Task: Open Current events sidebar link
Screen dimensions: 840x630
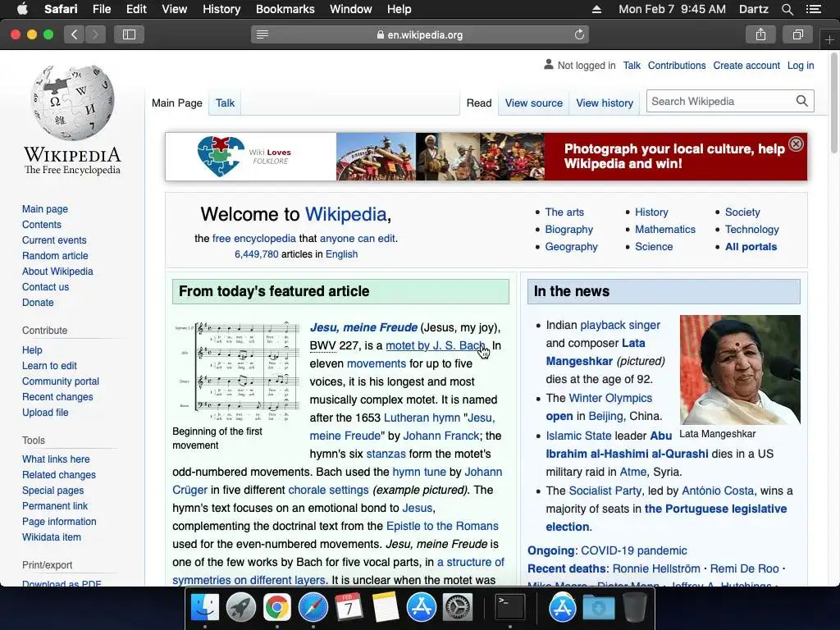Action: (x=54, y=240)
